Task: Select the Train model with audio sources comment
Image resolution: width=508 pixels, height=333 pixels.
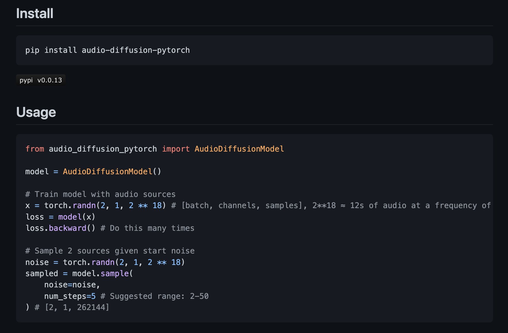Action: [100, 194]
